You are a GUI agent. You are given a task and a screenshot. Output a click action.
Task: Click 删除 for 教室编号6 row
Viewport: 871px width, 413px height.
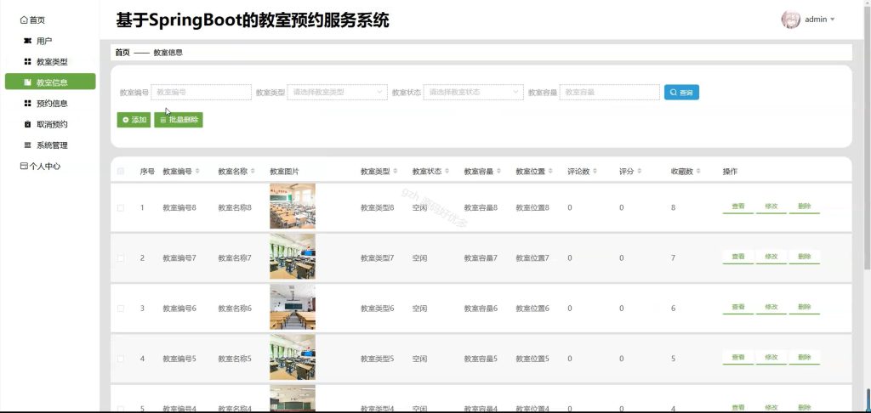(805, 307)
